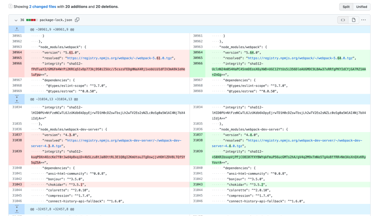Screen dimensions: 379x216
Task: Copy the package-lock.json file path
Action: 77,20
